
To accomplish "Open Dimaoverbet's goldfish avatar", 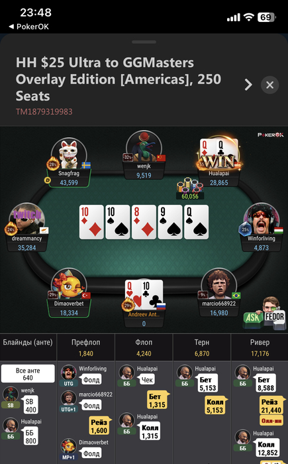I will (x=70, y=284).
